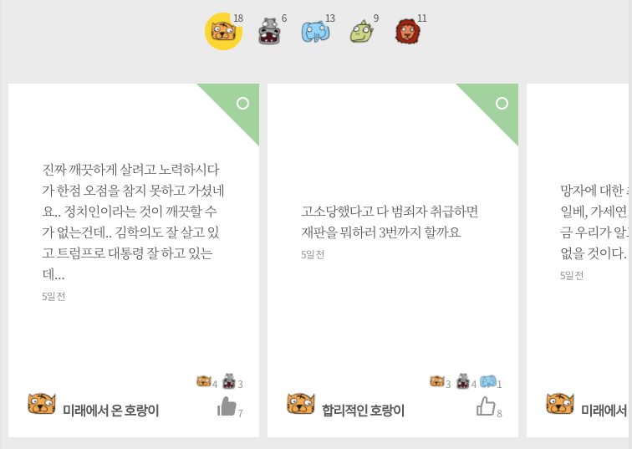Image resolution: width=632 pixels, height=449 pixels.
Task: Click small hippo reaction on first card
Action: (x=229, y=381)
